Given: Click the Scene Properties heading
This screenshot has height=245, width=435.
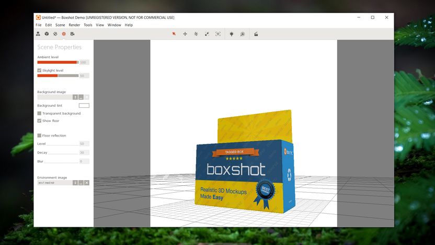Looking at the screenshot, I should pos(60,47).
